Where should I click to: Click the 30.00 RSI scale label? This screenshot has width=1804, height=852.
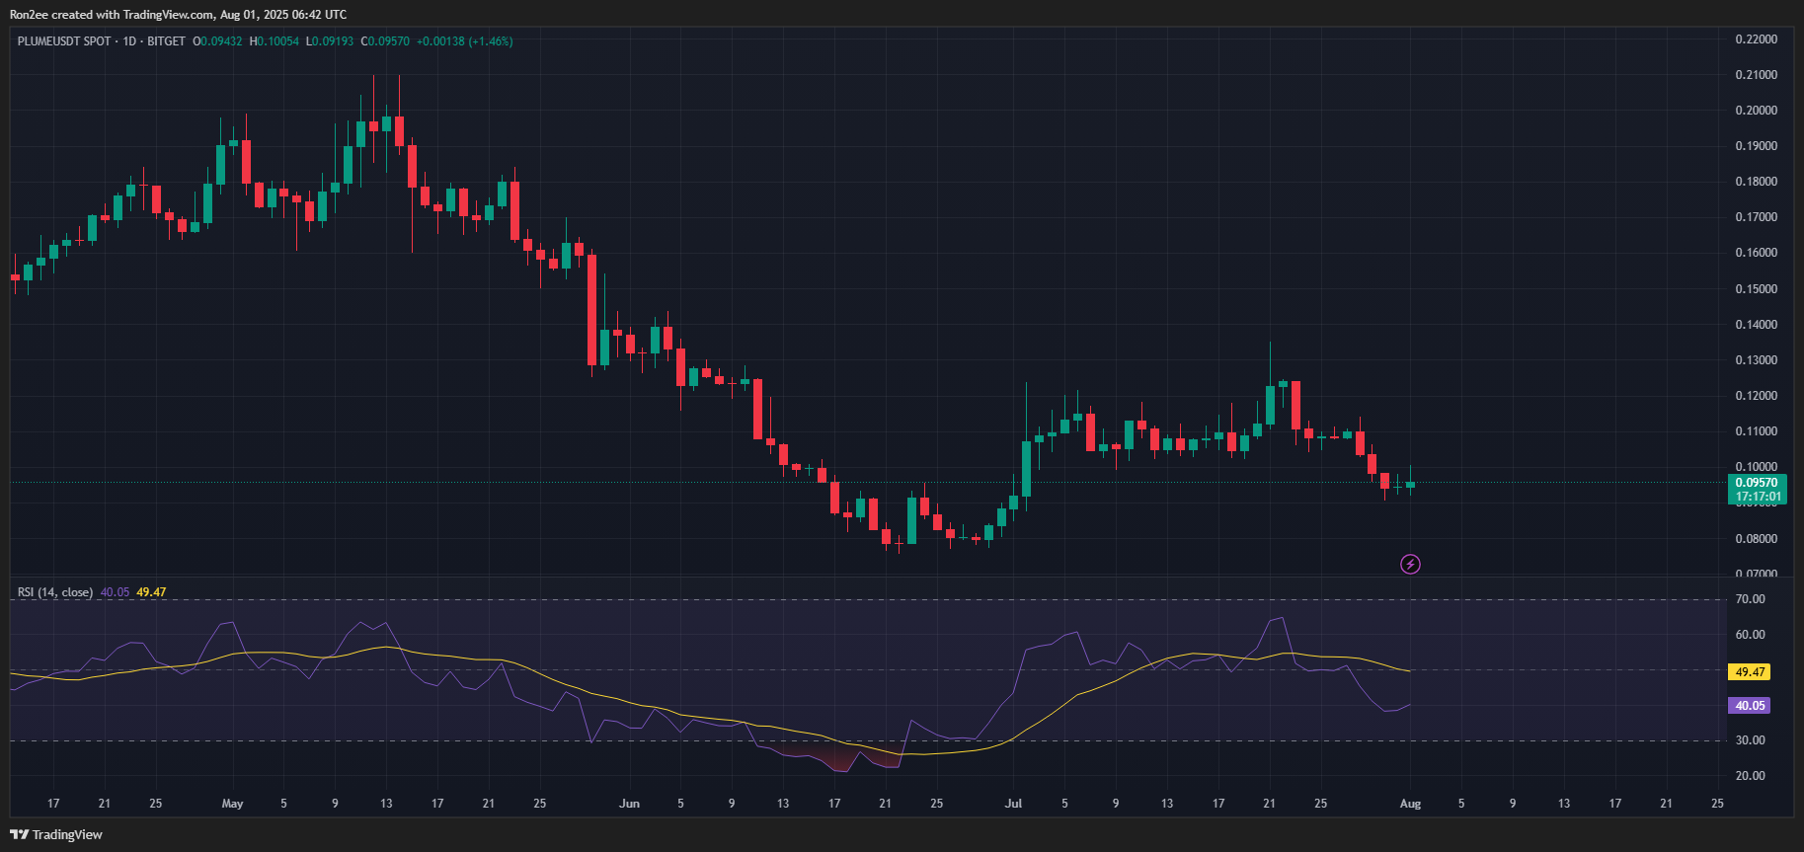click(x=1750, y=740)
